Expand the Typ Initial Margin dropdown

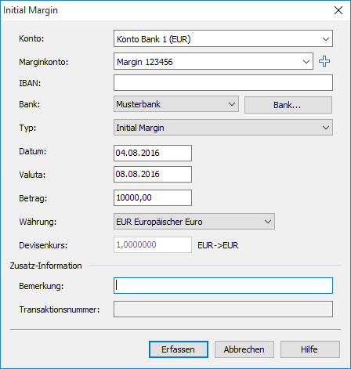tap(223, 128)
